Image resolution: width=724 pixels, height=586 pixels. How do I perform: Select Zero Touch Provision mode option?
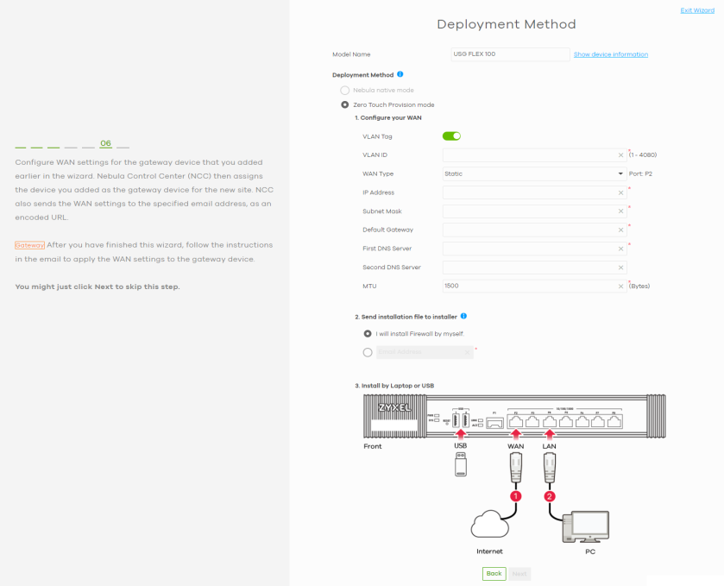click(x=345, y=104)
